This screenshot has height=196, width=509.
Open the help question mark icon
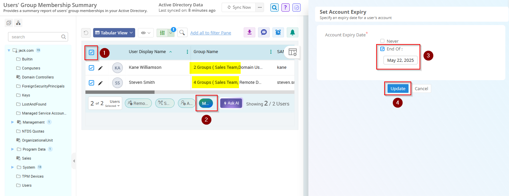(x=285, y=7)
